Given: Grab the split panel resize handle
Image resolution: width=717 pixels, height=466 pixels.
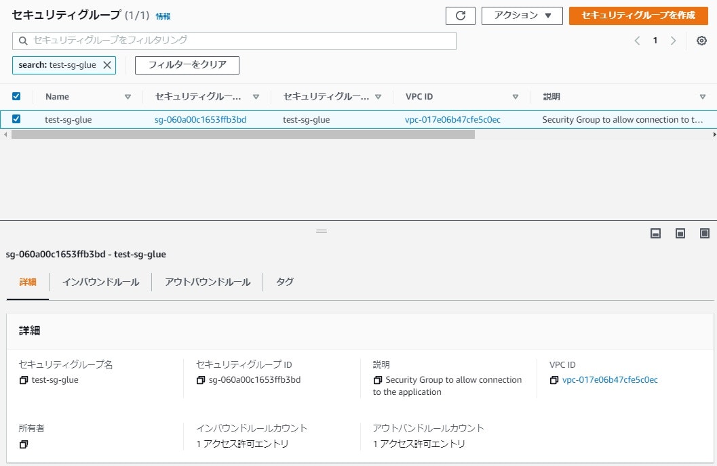Looking at the screenshot, I should (322, 232).
